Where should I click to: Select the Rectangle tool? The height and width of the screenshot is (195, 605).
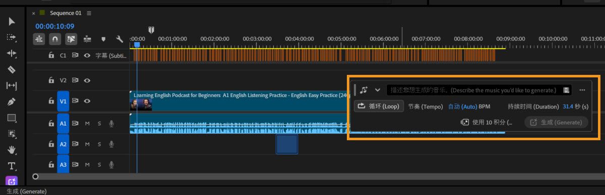(x=12, y=118)
